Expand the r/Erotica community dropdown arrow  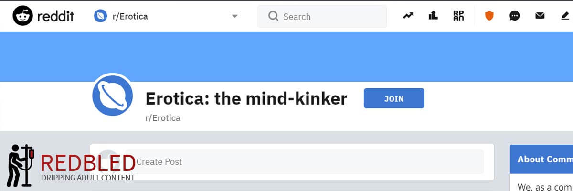[x=234, y=16]
